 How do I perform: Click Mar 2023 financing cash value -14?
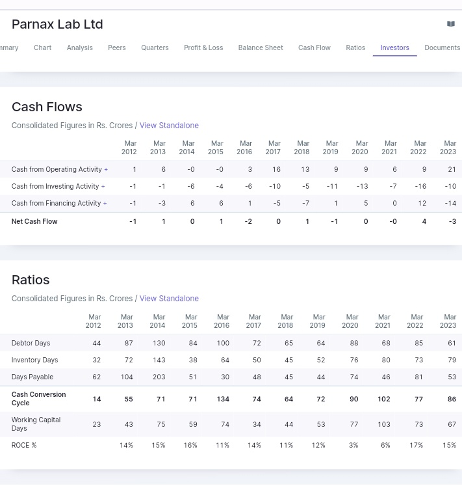click(450, 204)
